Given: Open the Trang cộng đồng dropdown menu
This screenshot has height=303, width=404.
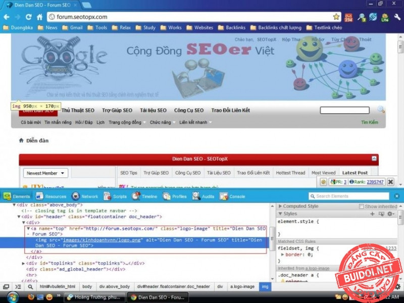Looking at the screenshot, I should click(127, 122).
